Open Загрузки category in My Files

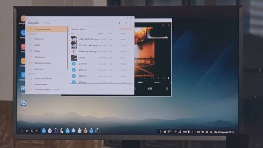click(46, 69)
